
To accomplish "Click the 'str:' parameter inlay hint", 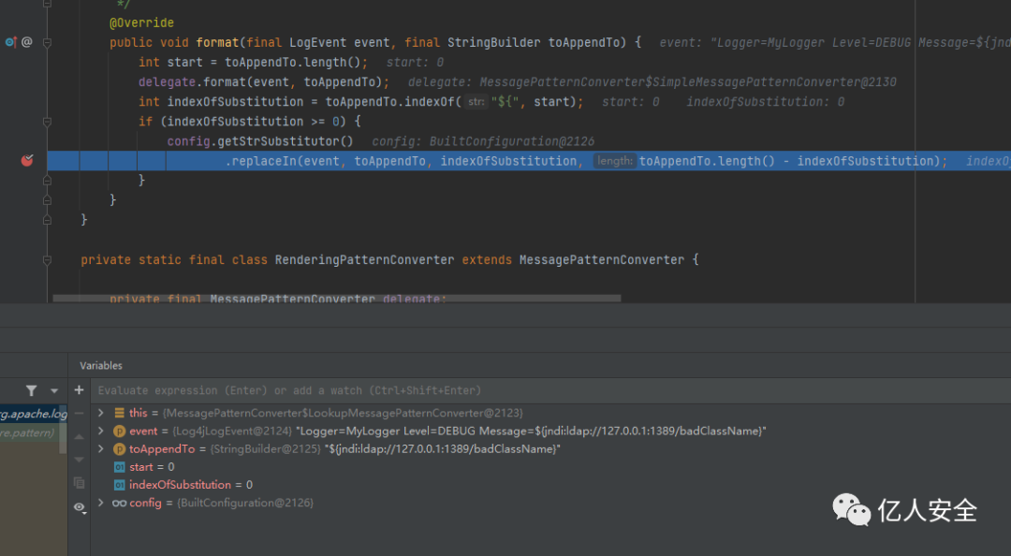I will click(476, 102).
